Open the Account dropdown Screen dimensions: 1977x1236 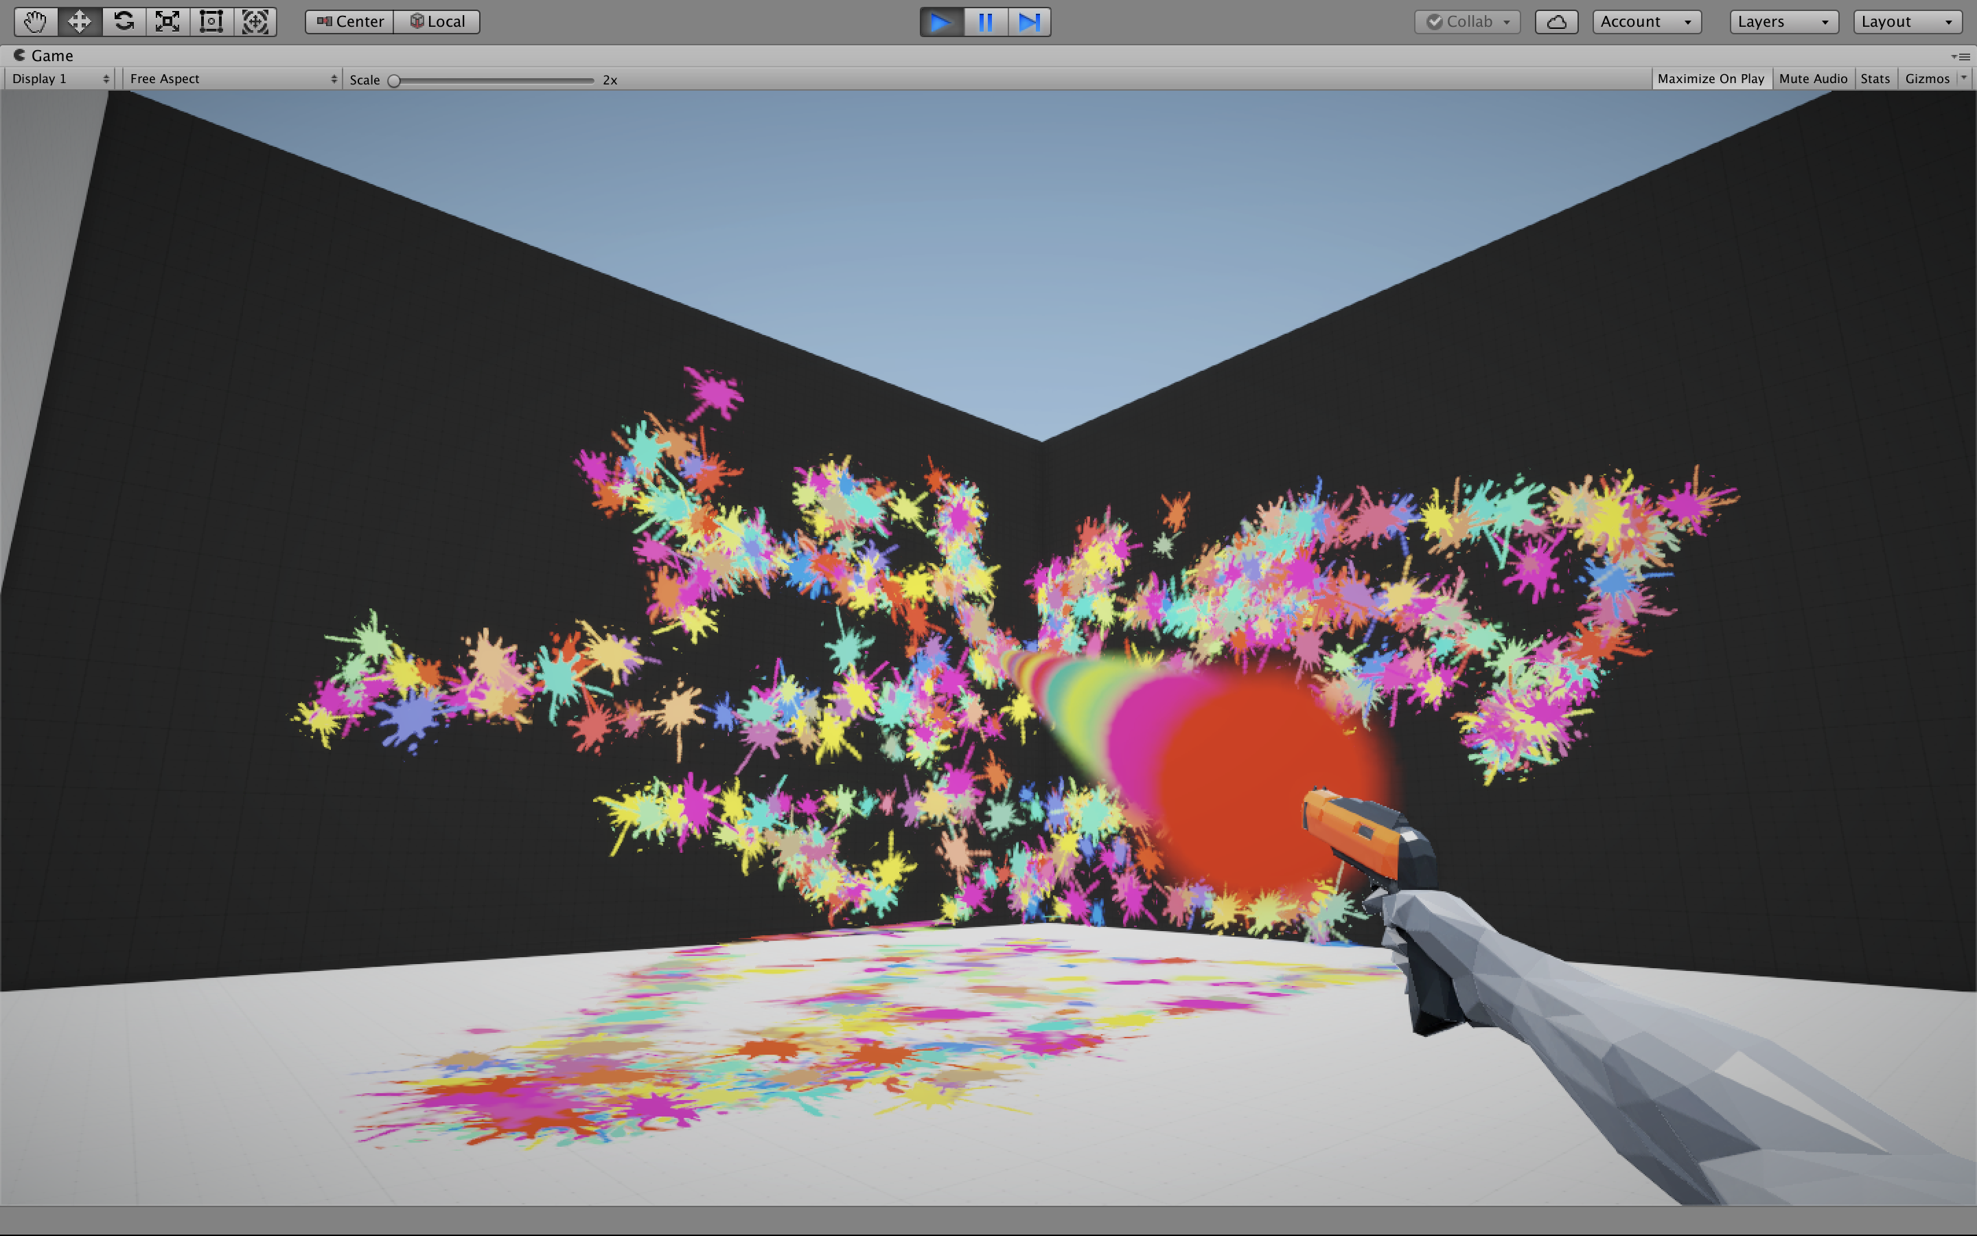pos(1647,22)
